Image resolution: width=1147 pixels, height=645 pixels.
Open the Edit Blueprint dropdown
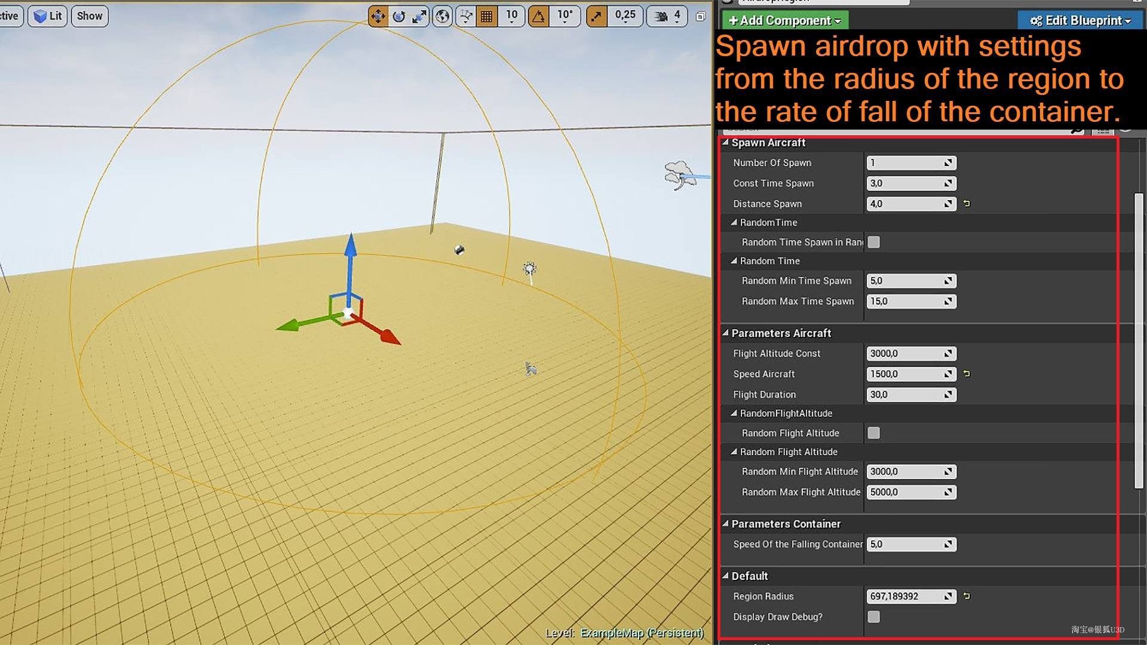(1079, 20)
